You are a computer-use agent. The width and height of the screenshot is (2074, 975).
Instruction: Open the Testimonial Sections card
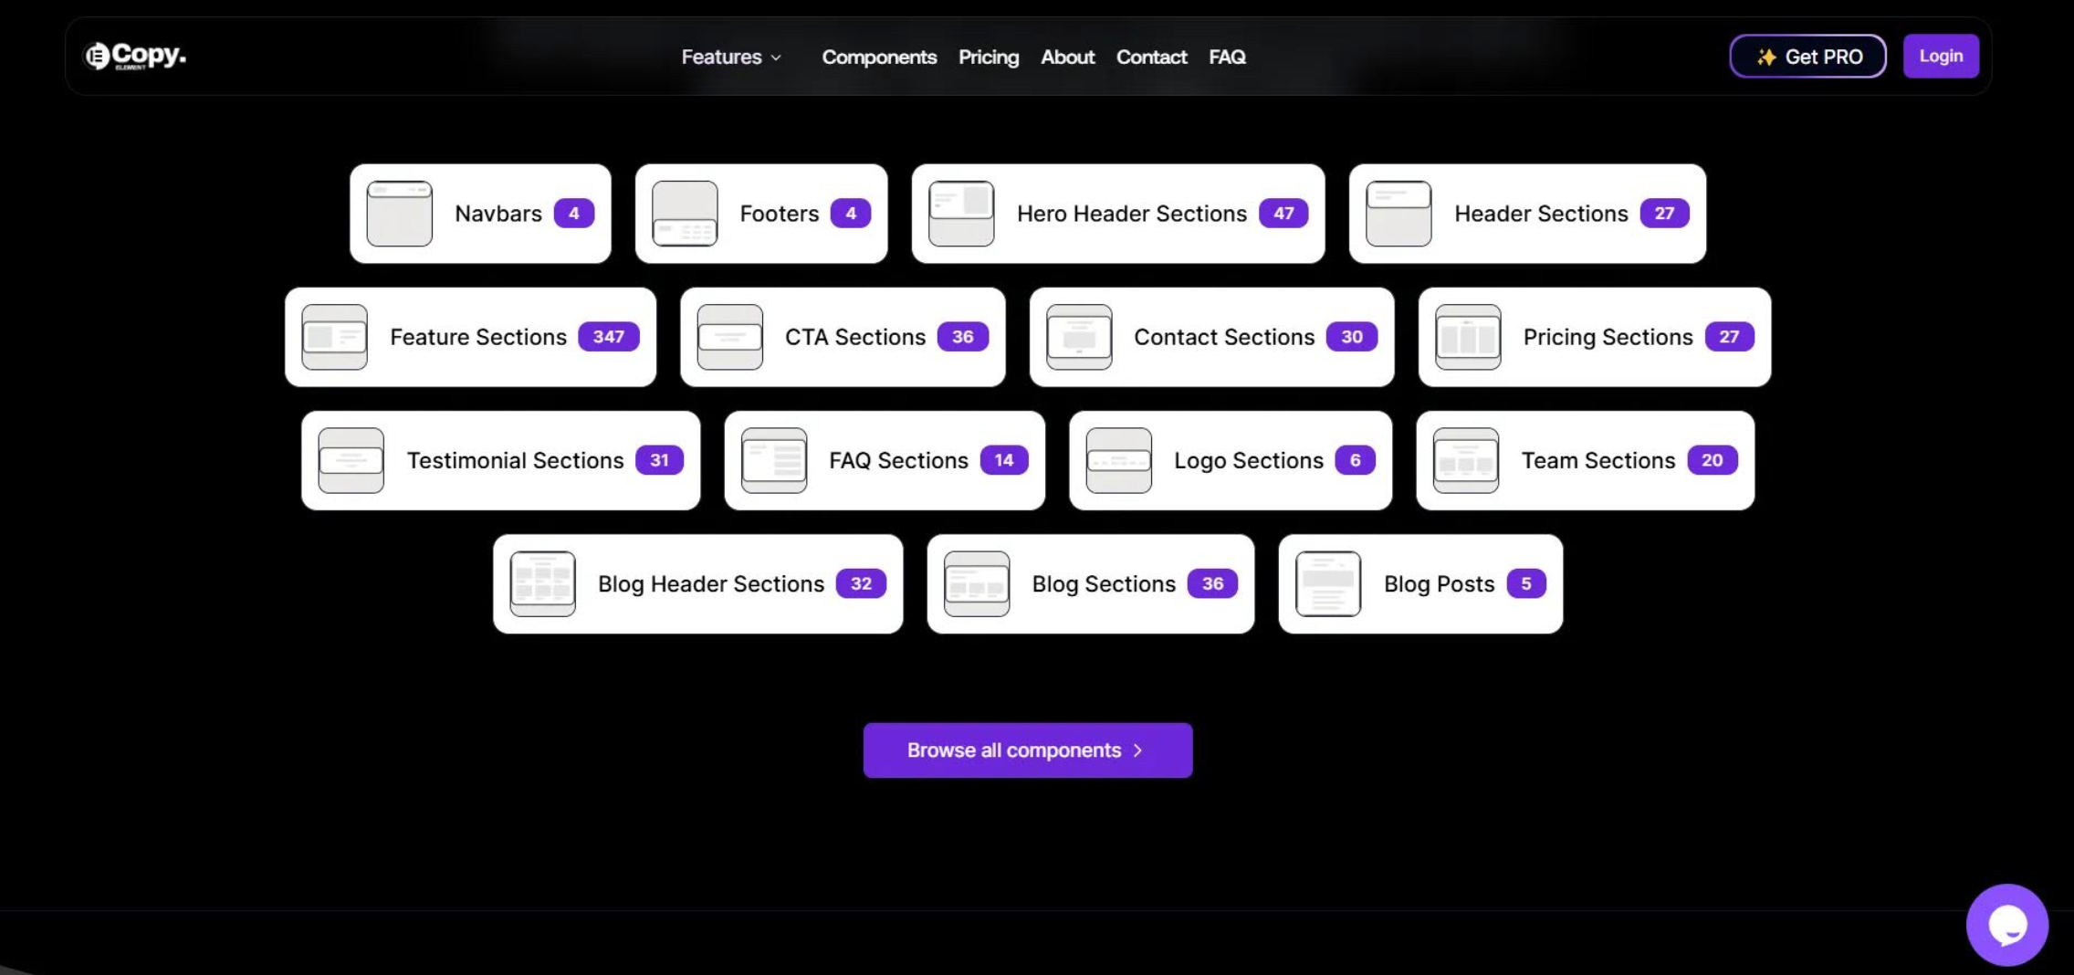coord(501,460)
